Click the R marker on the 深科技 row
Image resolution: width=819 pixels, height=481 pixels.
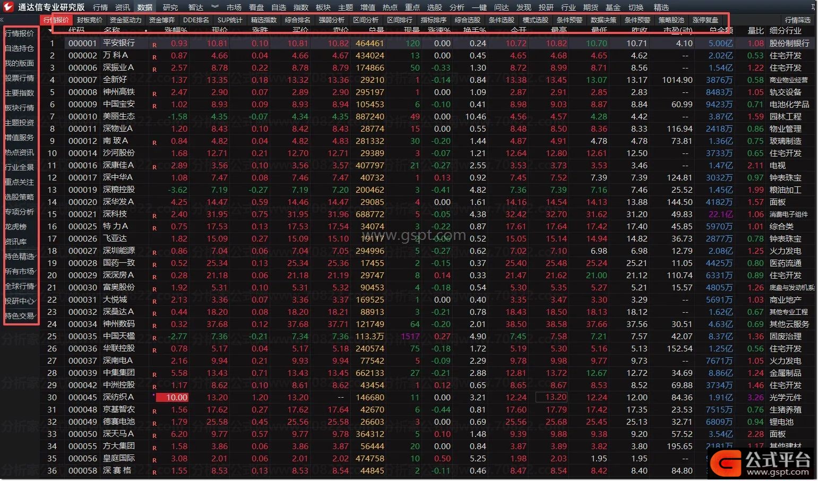pos(154,216)
